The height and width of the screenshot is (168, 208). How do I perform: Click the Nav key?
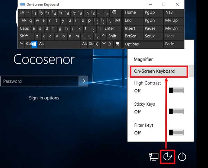pyautogui.click(x=174, y=13)
